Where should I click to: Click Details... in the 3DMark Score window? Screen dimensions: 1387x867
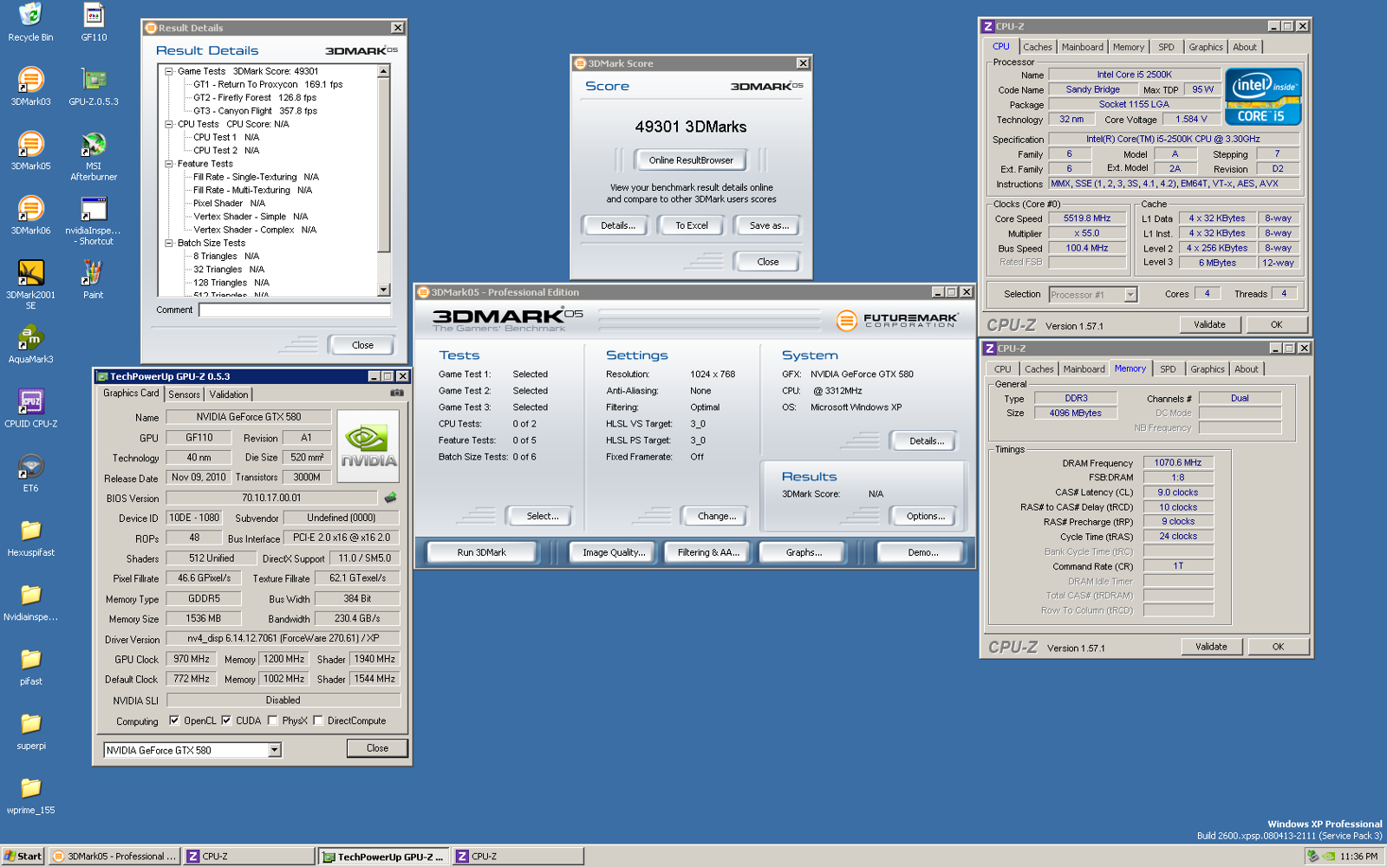(618, 225)
